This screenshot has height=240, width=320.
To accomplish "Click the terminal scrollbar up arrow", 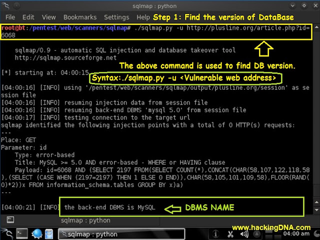I will click(x=316, y=27).
